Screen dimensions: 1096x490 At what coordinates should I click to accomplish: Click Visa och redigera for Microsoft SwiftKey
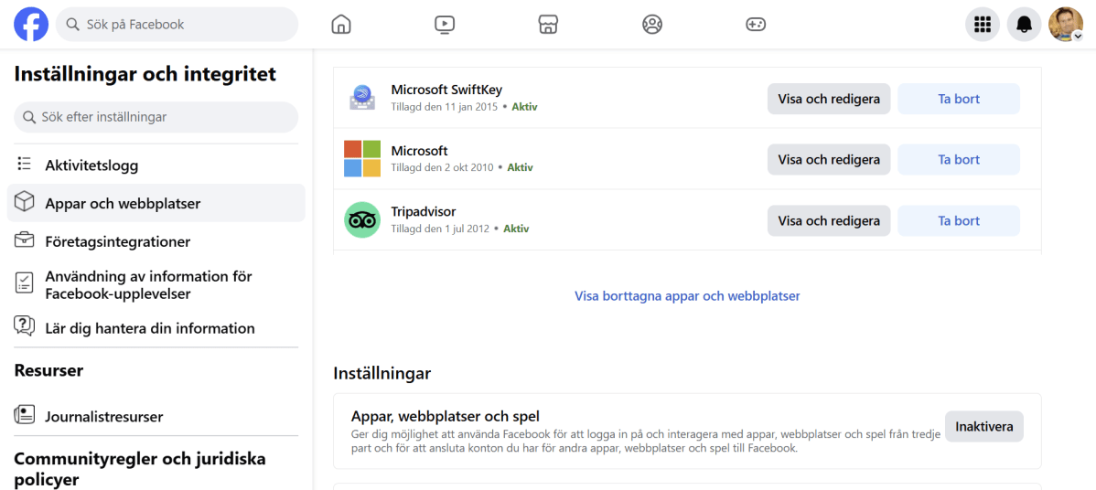point(828,99)
